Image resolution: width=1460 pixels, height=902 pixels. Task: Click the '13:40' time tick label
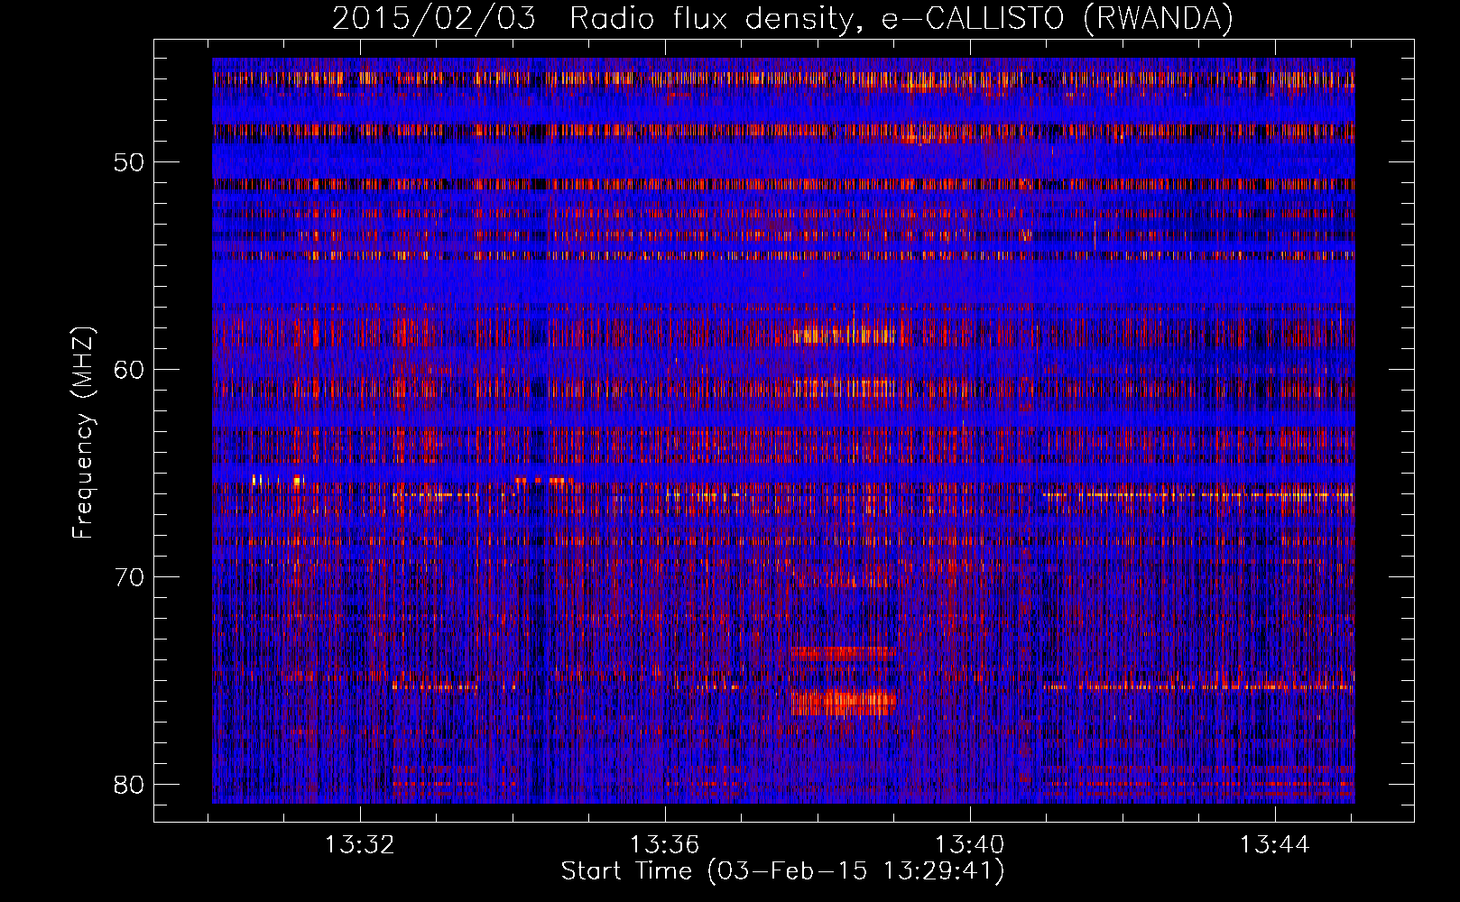coord(969,845)
